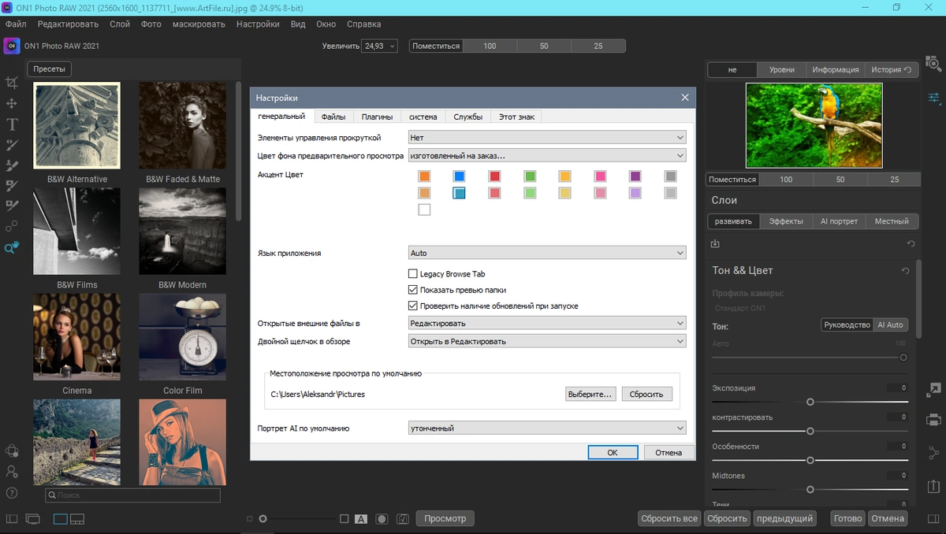This screenshot has height=534, width=946.
Task: Open Язык приложения dropdown
Action: (x=547, y=253)
